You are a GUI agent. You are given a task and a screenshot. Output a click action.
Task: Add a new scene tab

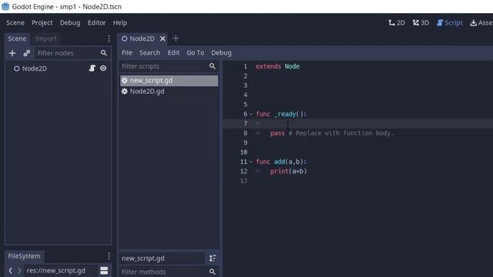pos(176,38)
